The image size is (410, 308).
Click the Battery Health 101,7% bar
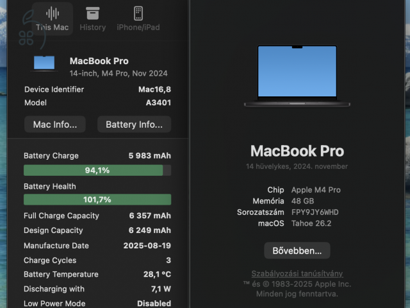(97, 200)
